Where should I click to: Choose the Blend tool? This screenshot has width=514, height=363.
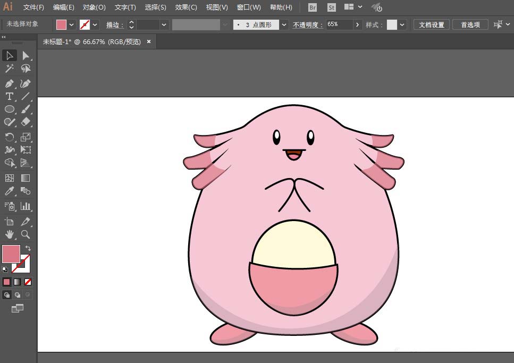pyautogui.click(x=26, y=191)
